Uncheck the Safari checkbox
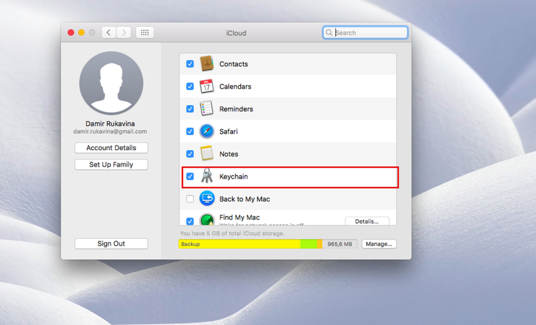The height and width of the screenshot is (325, 536). tap(190, 131)
